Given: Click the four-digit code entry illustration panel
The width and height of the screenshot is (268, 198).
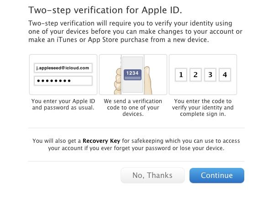Looking at the screenshot, I should 203,74.
